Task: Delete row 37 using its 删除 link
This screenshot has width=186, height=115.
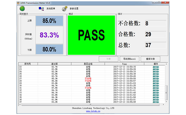Action: point(156,102)
